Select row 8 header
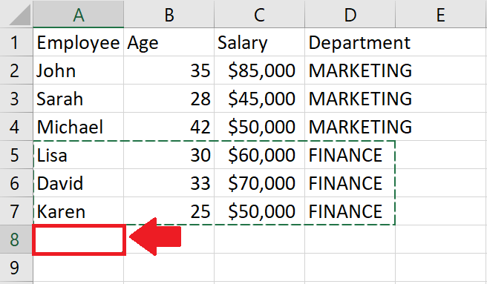 coord(16,240)
